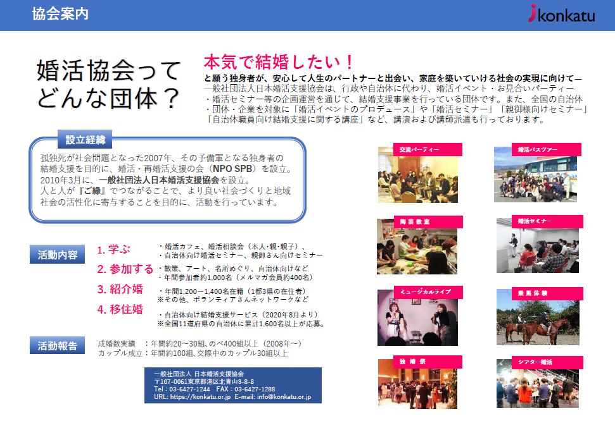Select the 3. 紹介婚 activity item

pyautogui.click(x=120, y=290)
